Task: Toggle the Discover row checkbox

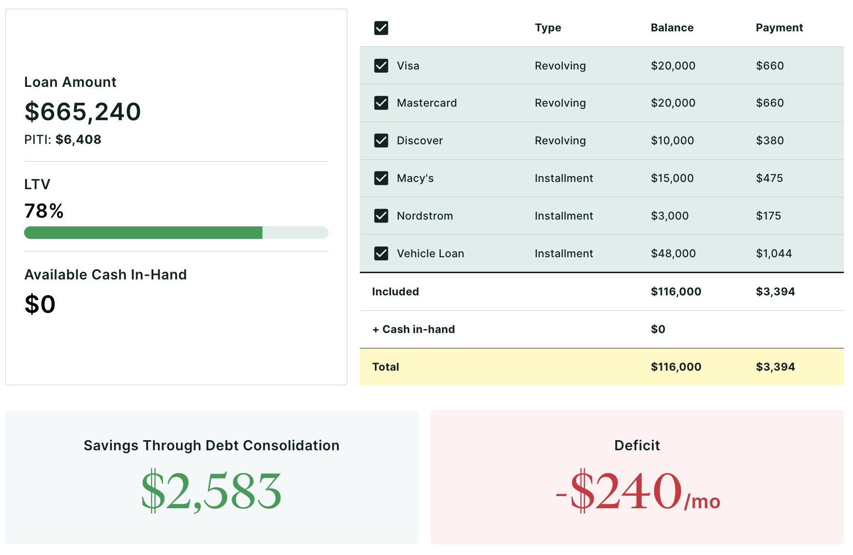Action: [x=381, y=140]
